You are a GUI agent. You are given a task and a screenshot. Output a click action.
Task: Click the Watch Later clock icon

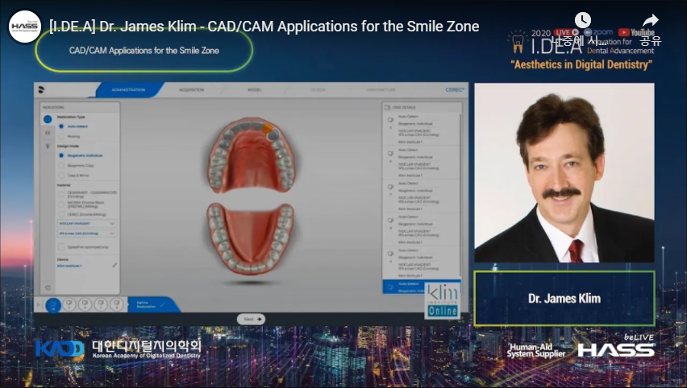tap(582, 21)
